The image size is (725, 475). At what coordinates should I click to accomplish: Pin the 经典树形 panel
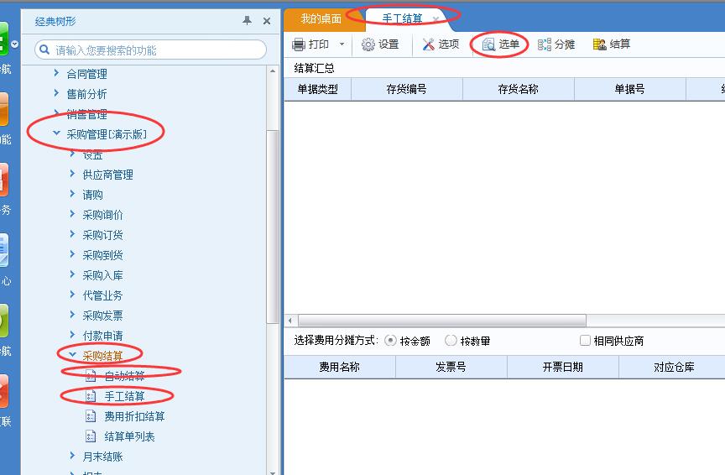pyautogui.click(x=247, y=21)
